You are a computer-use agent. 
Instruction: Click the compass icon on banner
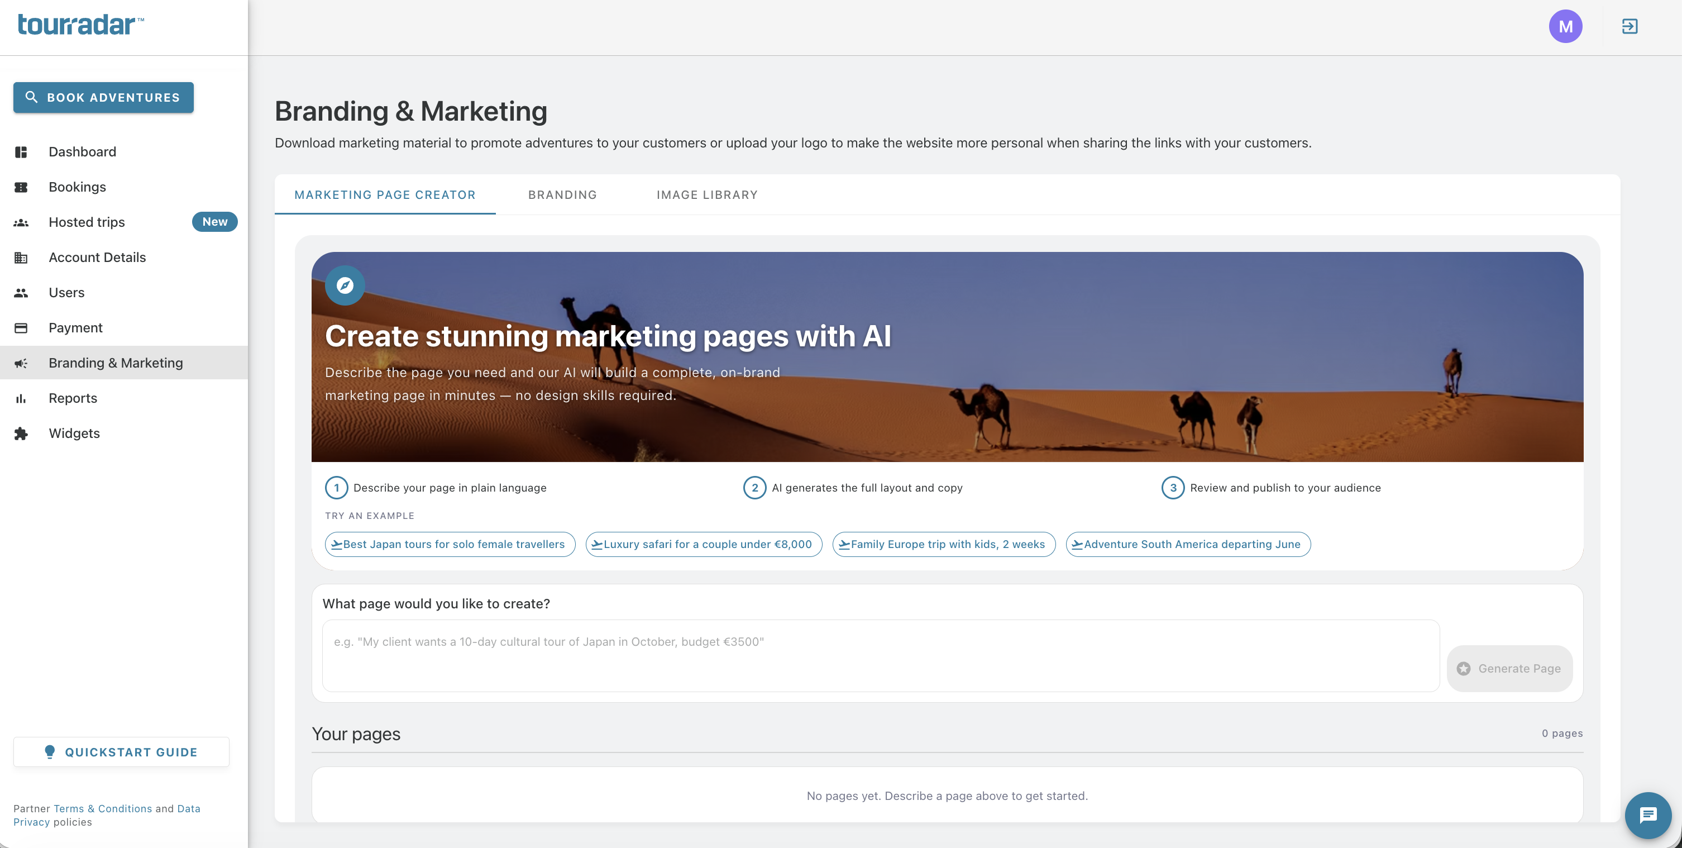click(x=345, y=285)
